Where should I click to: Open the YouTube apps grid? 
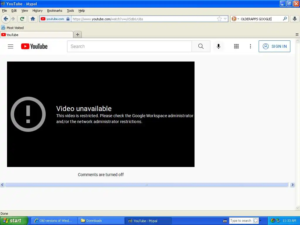[236, 46]
